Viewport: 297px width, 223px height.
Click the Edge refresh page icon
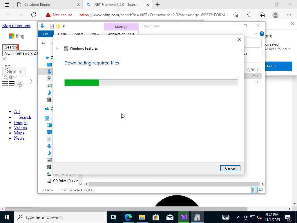[34, 15]
